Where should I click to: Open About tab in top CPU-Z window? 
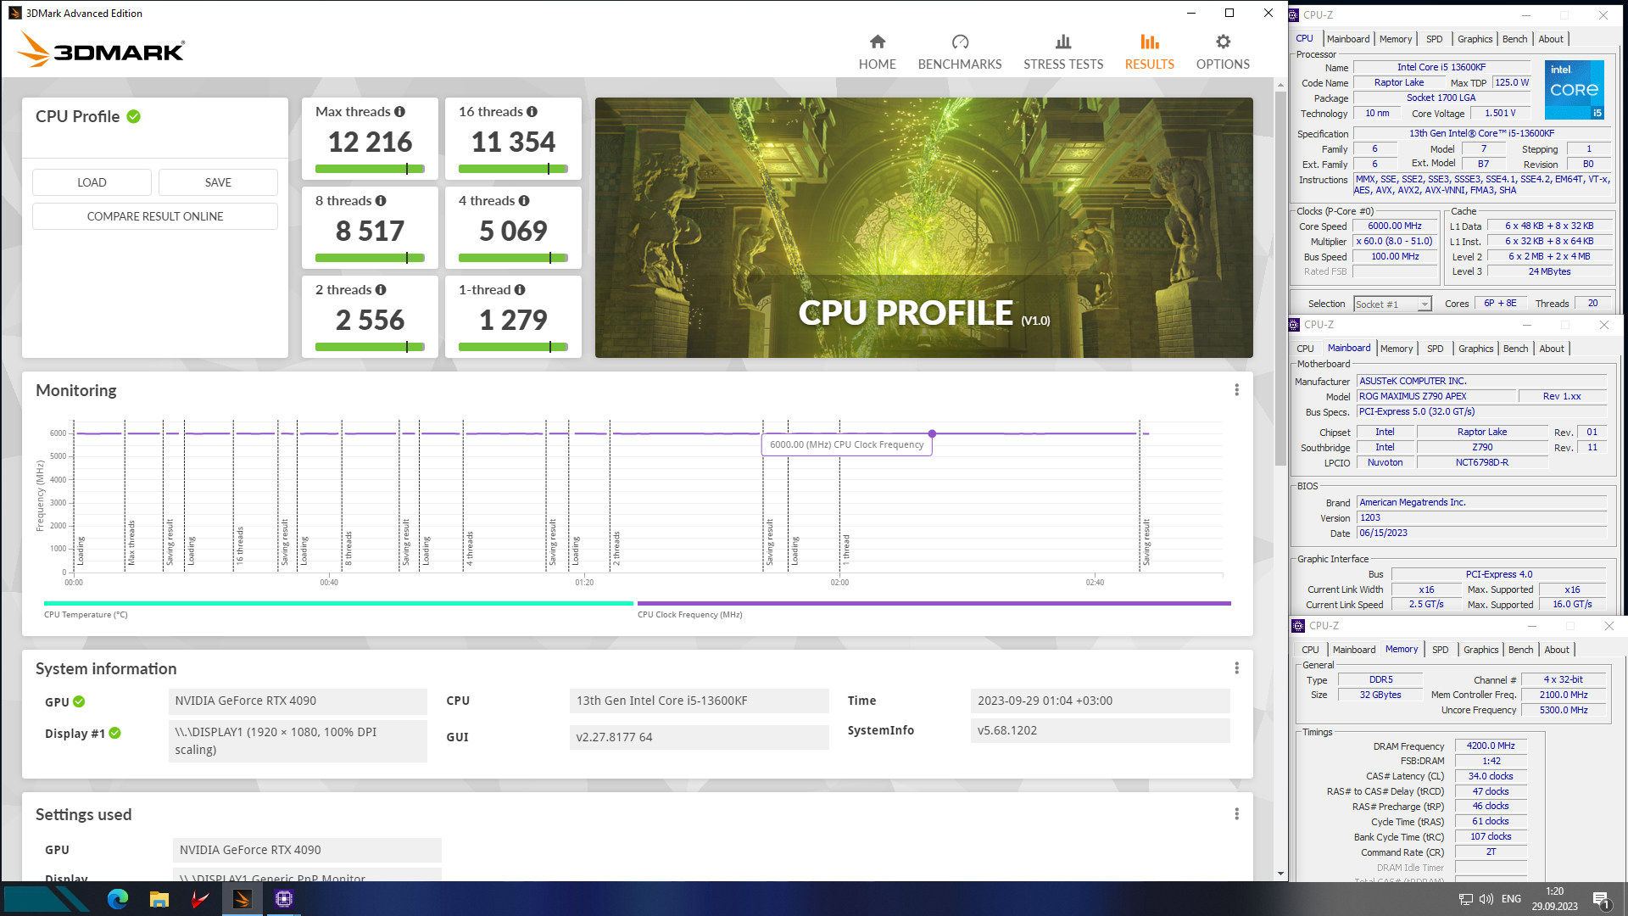pos(1551,39)
